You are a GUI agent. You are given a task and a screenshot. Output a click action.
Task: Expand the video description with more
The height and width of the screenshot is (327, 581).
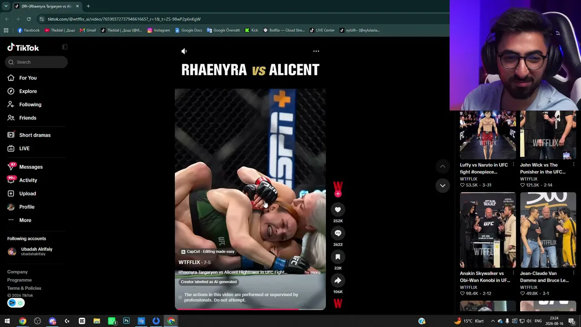click(315, 272)
